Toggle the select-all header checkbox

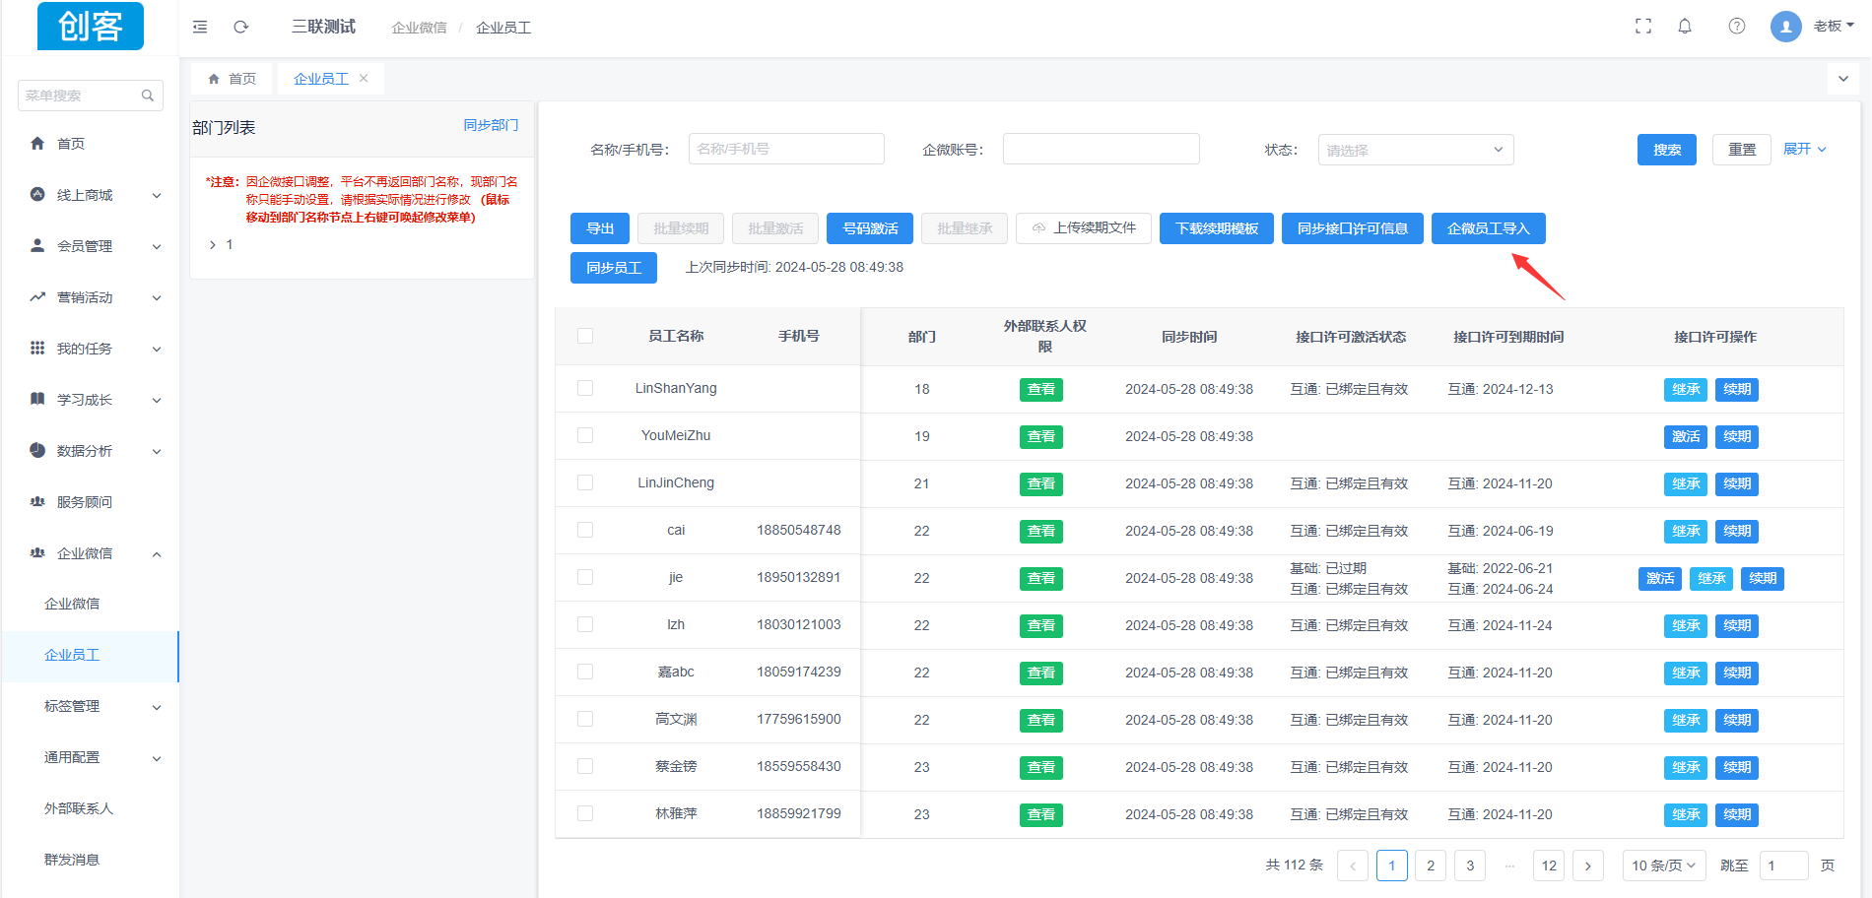585,336
